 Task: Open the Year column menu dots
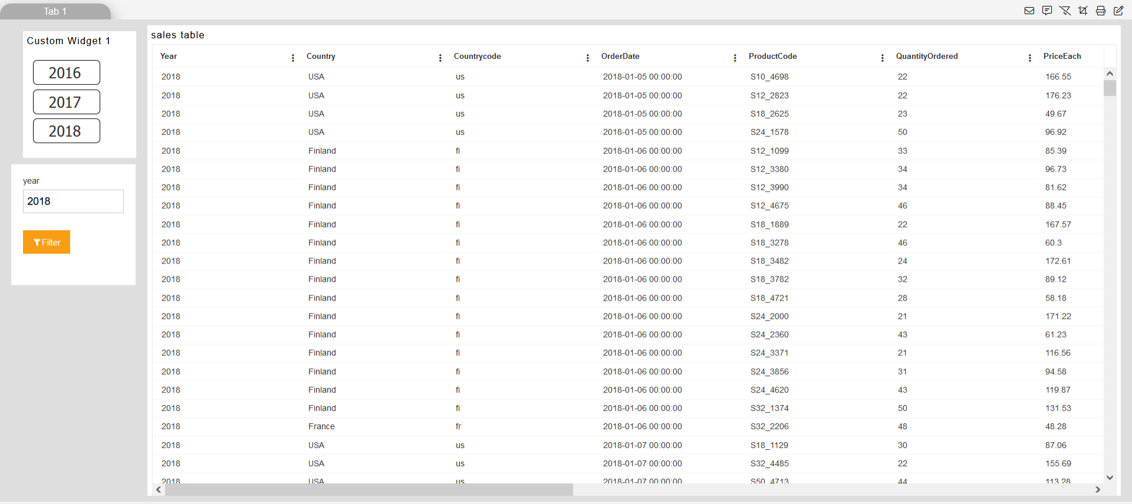pyautogui.click(x=293, y=58)
